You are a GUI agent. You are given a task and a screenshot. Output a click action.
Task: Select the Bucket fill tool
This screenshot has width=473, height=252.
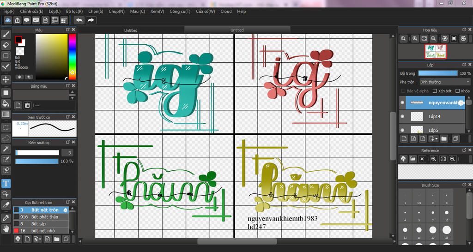click(x=6, y=103)
